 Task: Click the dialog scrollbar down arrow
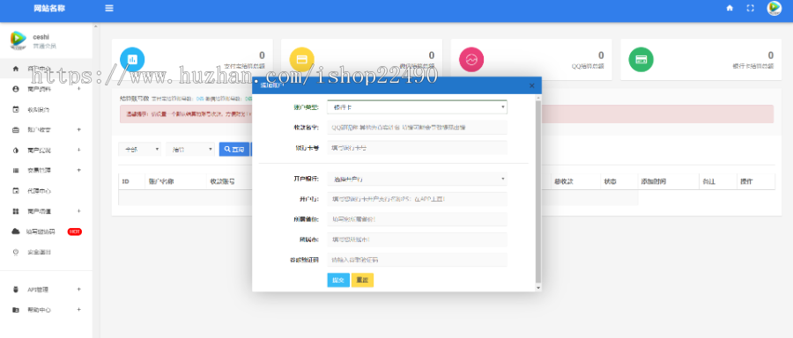coord(538,288)
